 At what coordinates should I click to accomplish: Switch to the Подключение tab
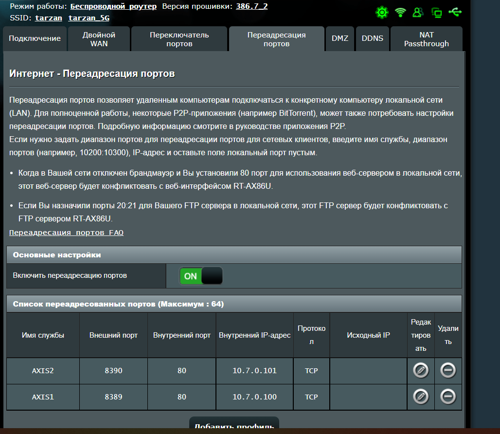(35, 39)
